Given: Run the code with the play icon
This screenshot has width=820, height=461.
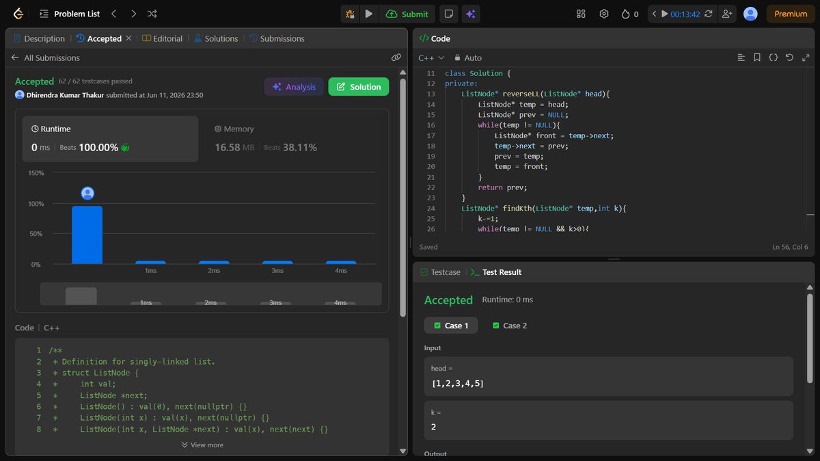Looking at the screenshot, I should [x=369, y=14].
